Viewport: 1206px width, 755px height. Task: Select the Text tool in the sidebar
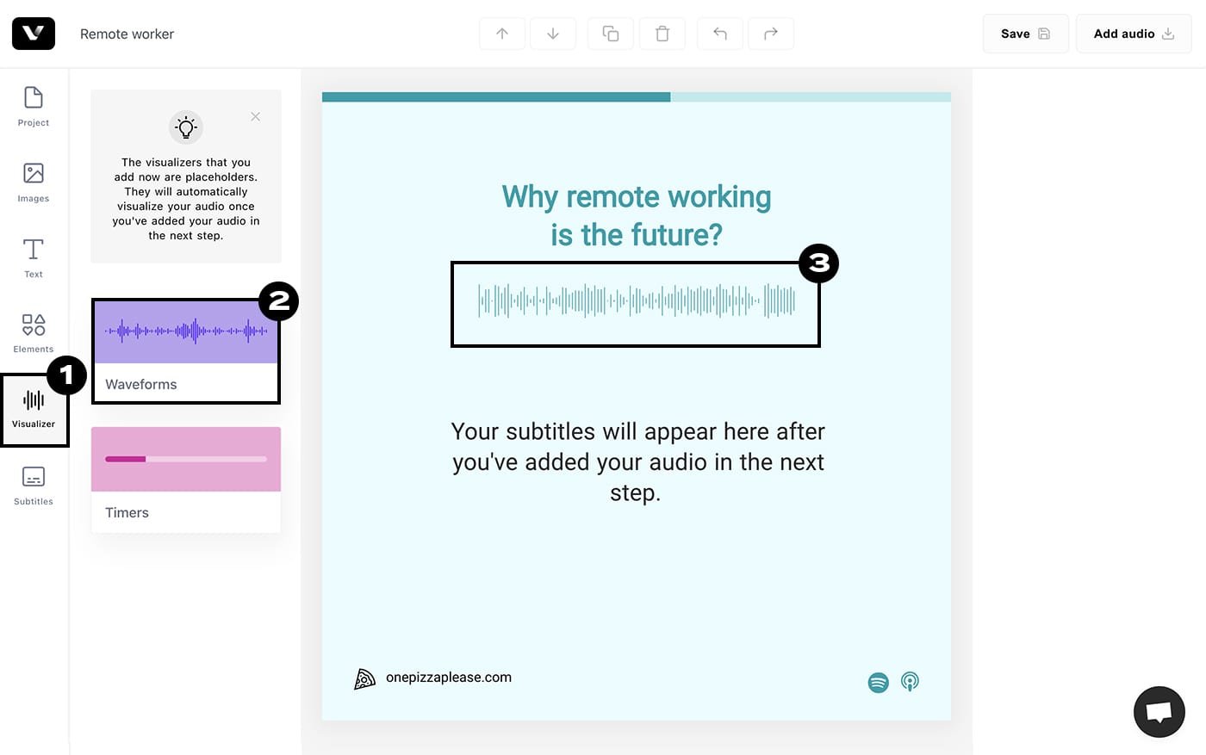(x=33, y=258)
